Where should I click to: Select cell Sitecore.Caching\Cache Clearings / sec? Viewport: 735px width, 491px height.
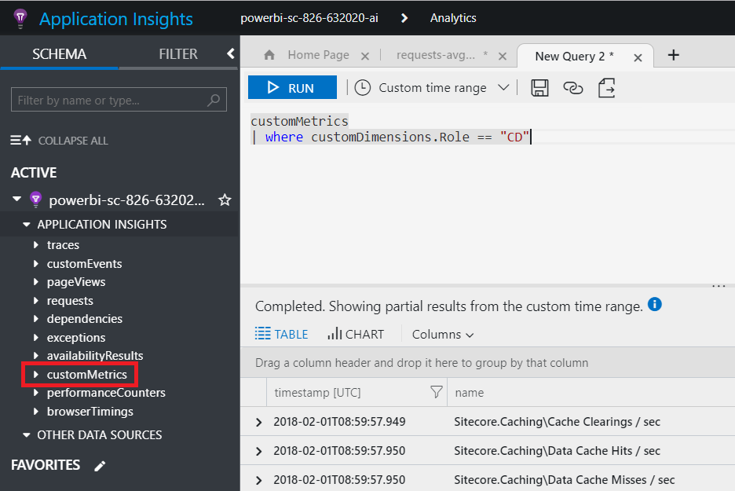[x=557, y=422]
